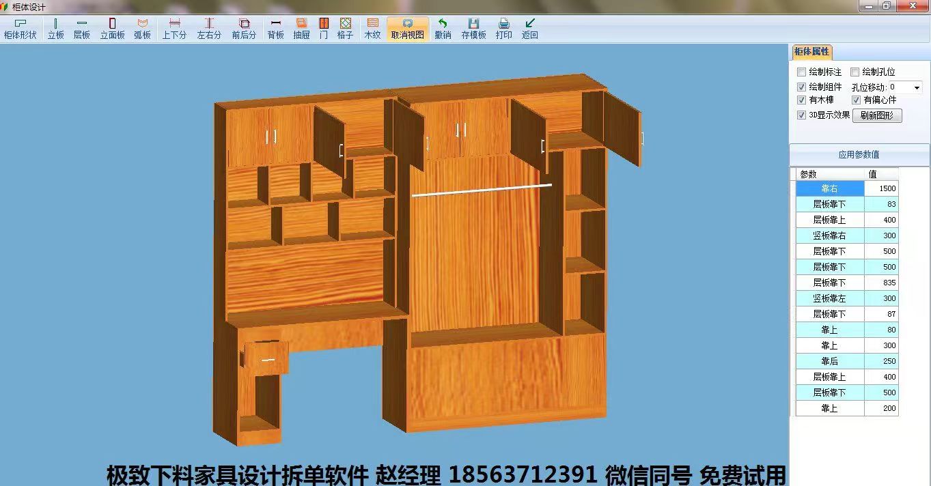931x486 pixels.
Task: Switch to the 柜体属性 tab
Action: pos(811,52)
